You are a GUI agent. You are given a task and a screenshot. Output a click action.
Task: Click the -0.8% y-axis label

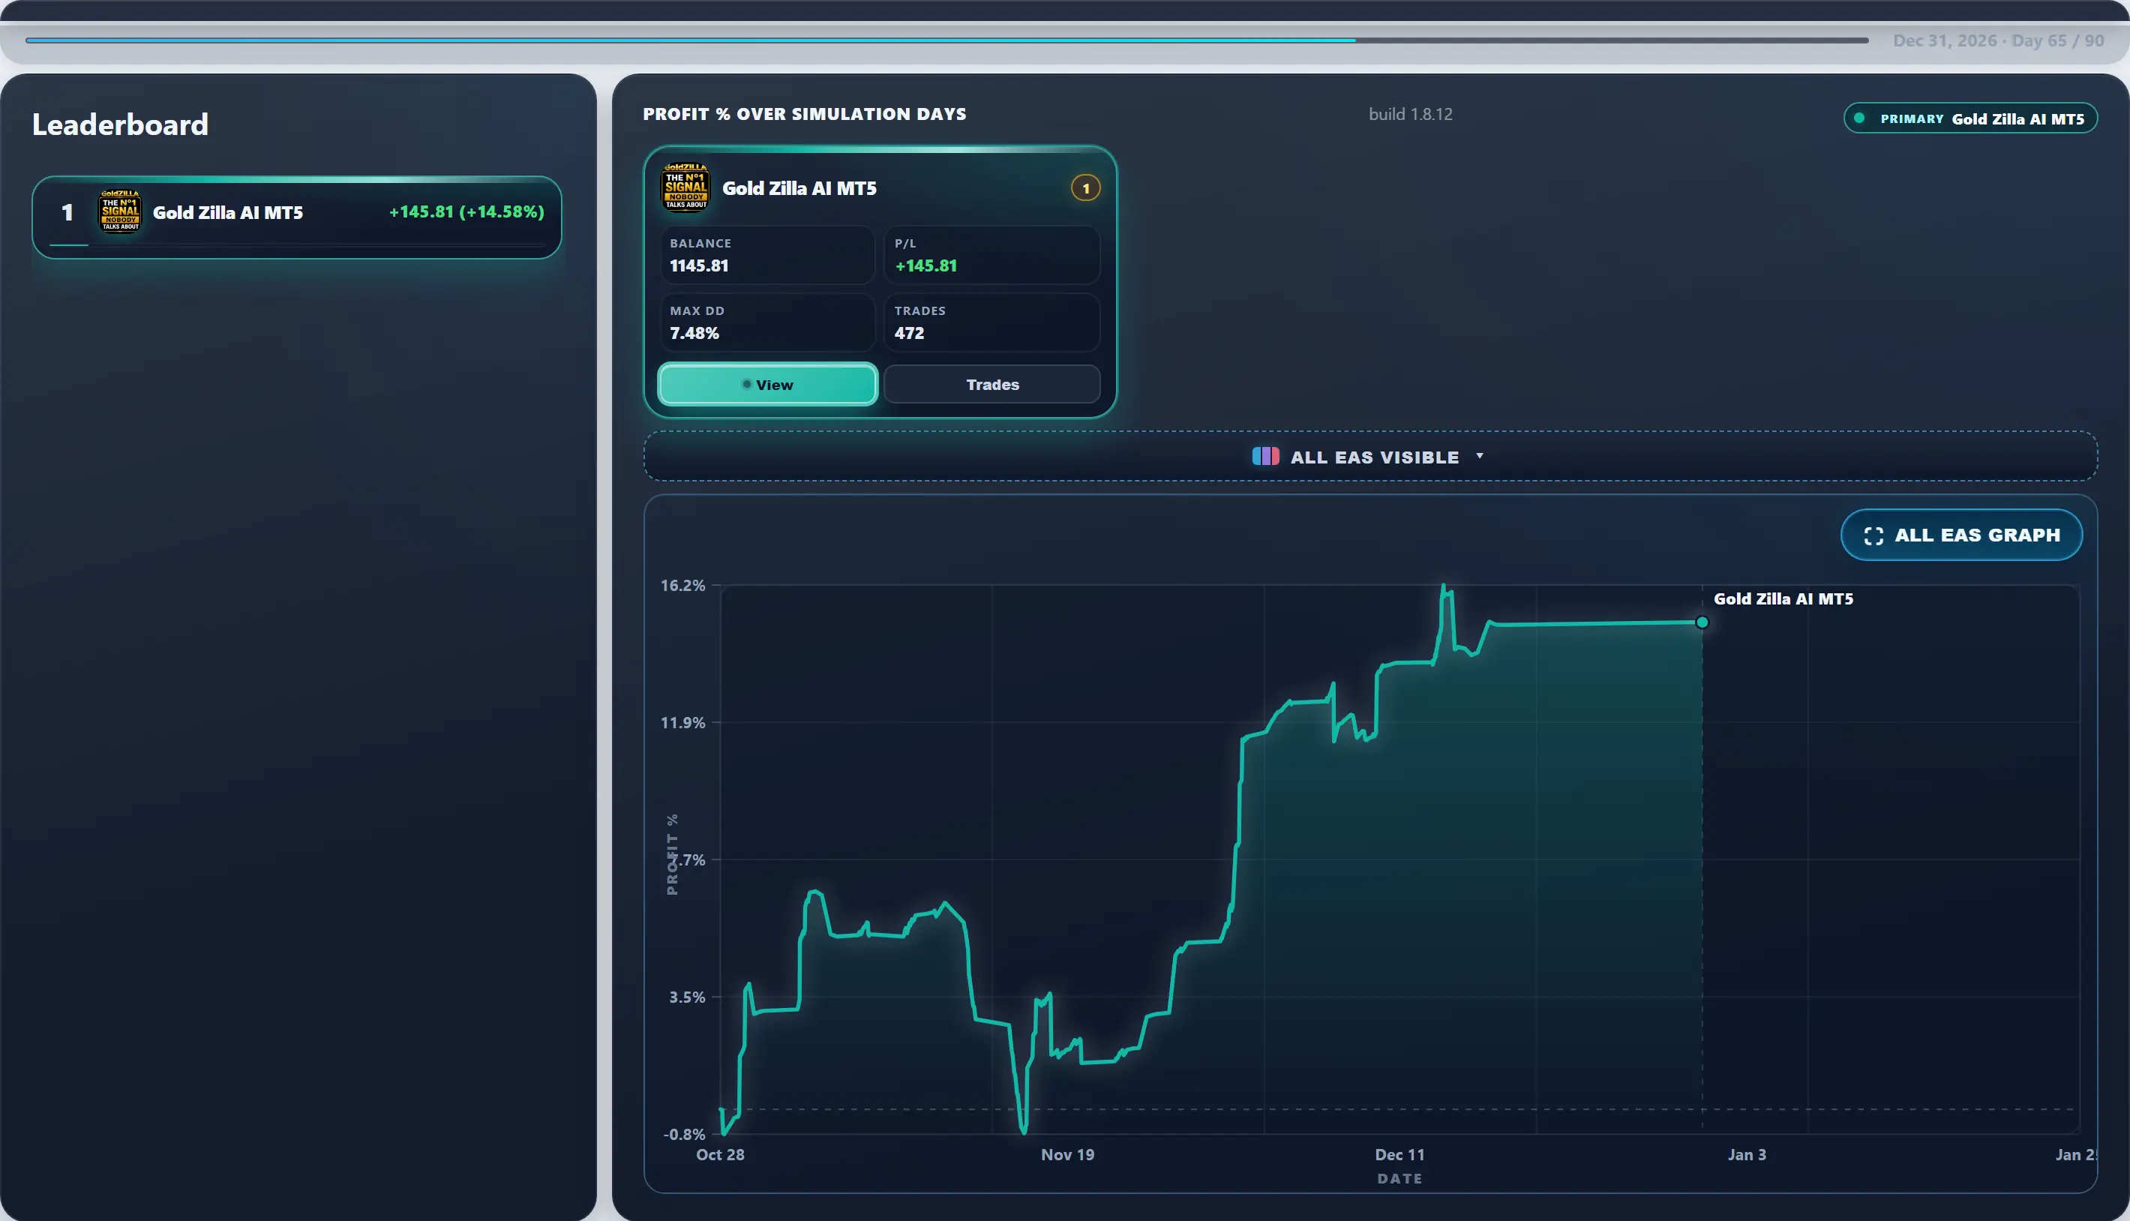coord(684,1135)
